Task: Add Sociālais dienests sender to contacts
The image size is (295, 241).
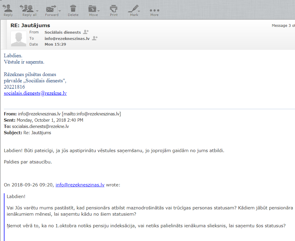Action: [x=86, y=32]
